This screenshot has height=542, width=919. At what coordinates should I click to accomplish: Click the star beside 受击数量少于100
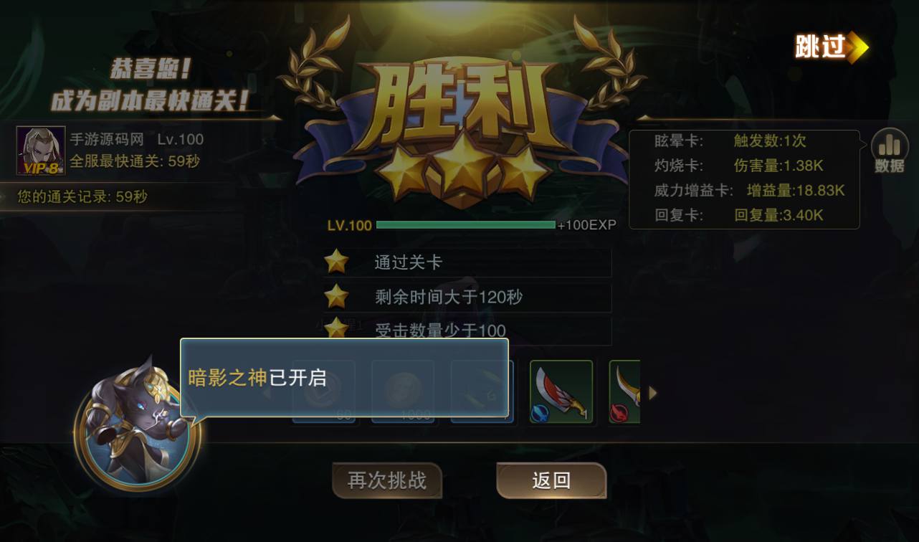pyautogui.click(x=336, y=328)
